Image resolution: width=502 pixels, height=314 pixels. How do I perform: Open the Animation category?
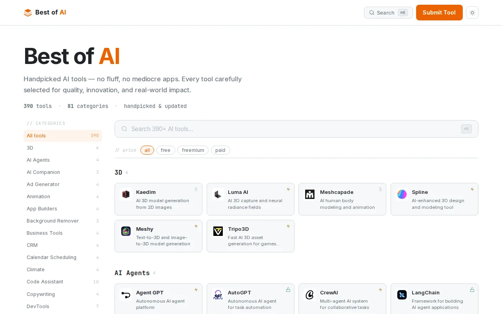[63, 197]
